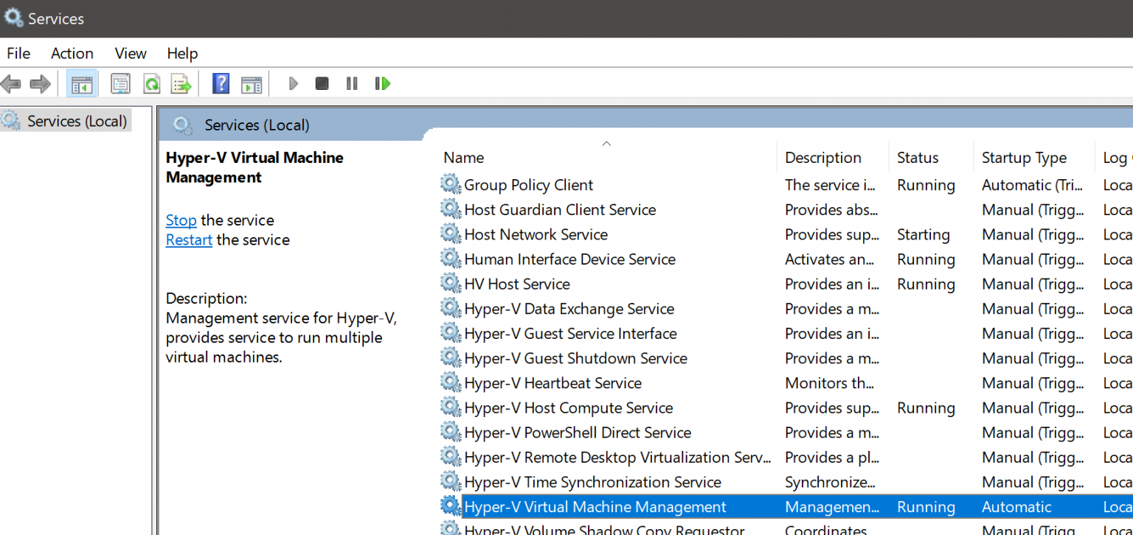The height and width of the screenshot is (535, 1133).
Task: Select the Hyper-V Heartbeat Service row
Action: [x=552, y=382]
